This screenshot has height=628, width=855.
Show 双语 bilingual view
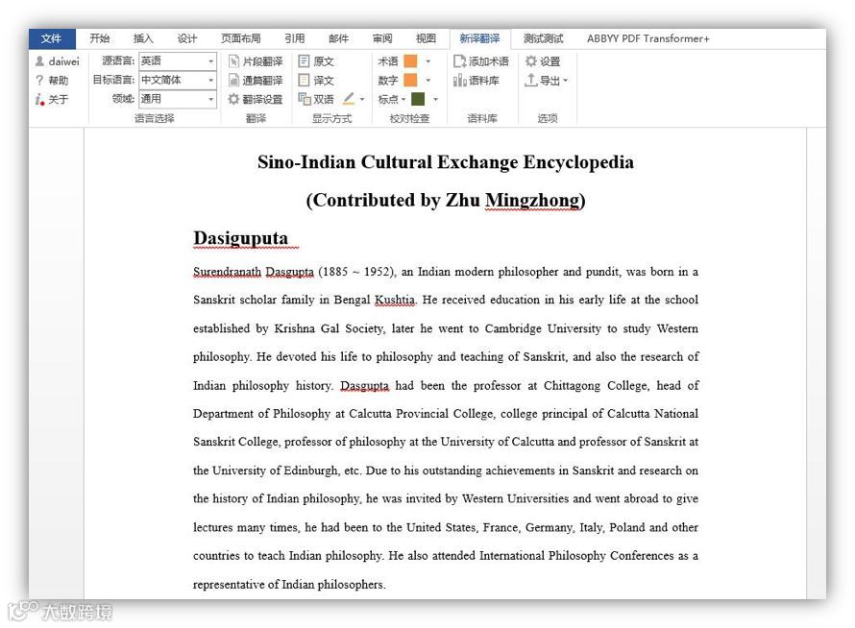pyautogui.click(x=316, y=99)
